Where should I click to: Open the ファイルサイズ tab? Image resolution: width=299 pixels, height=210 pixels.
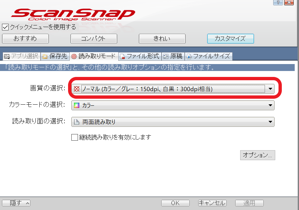208,56
